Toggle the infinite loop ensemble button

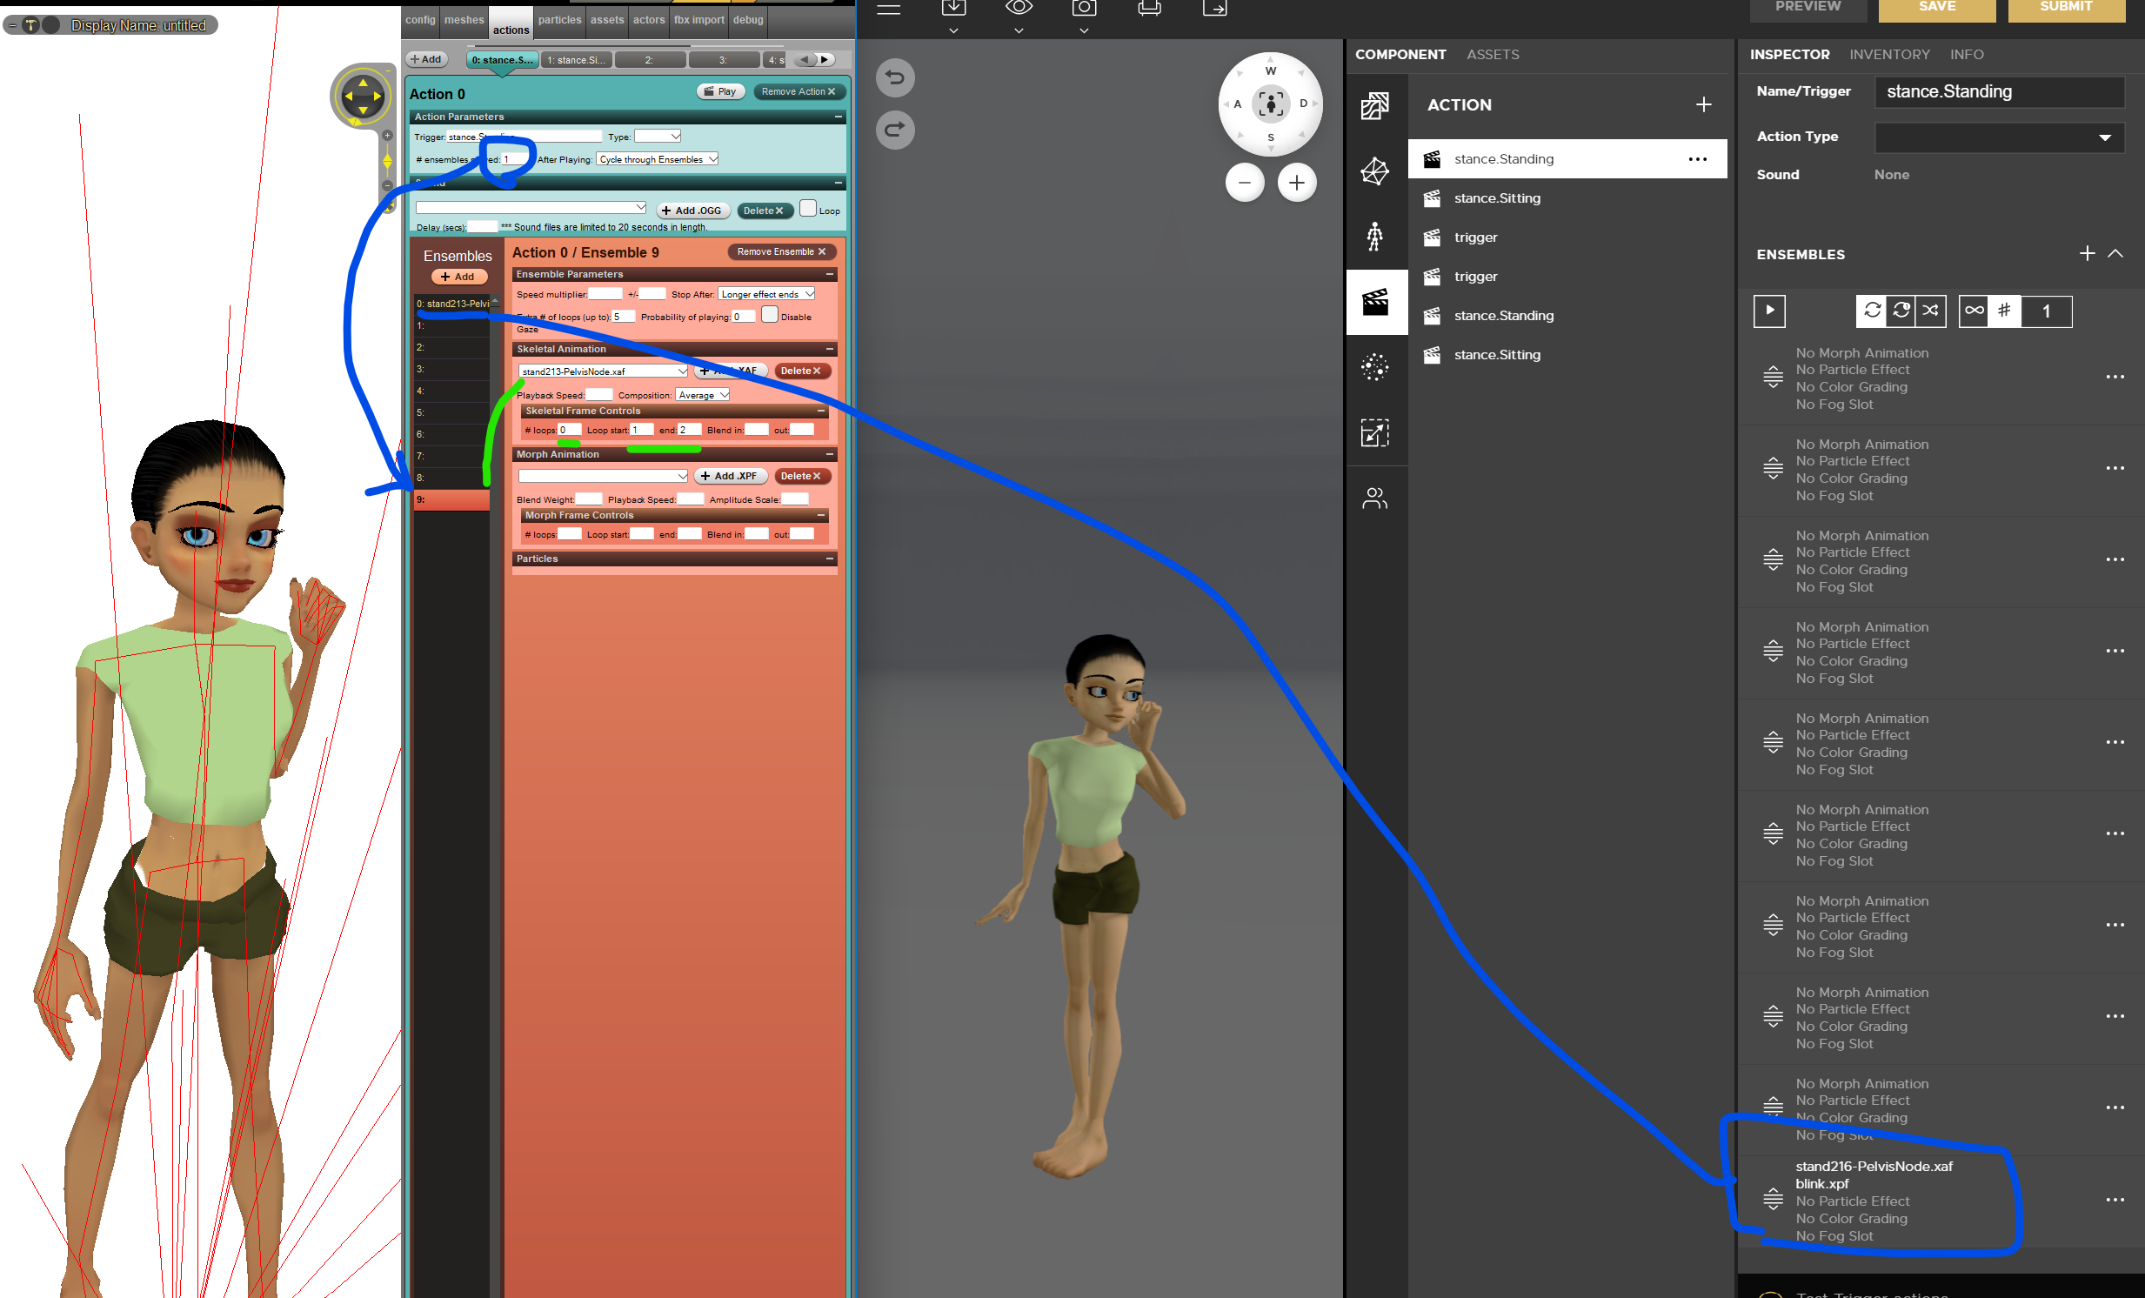click(1974, 311)
